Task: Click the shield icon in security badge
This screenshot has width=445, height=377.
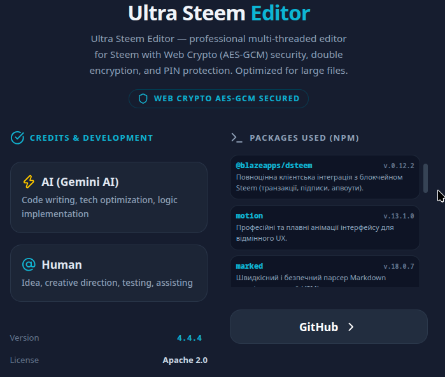Action: click(143, 99)
